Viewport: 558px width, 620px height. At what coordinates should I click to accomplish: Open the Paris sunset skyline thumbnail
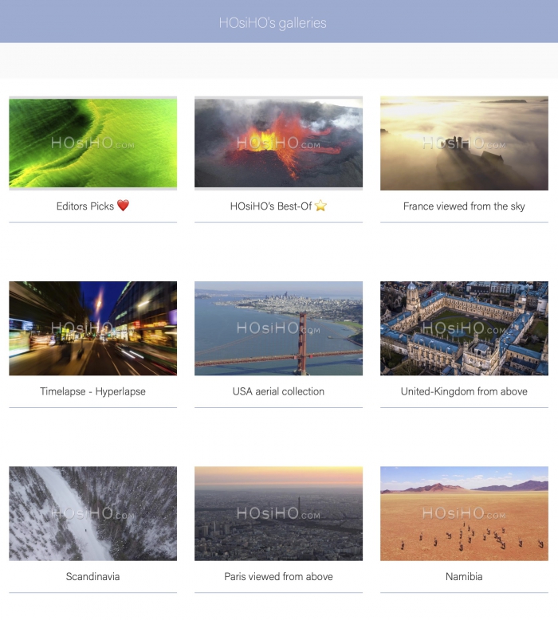pyautogui.click(x=278, y=513)
